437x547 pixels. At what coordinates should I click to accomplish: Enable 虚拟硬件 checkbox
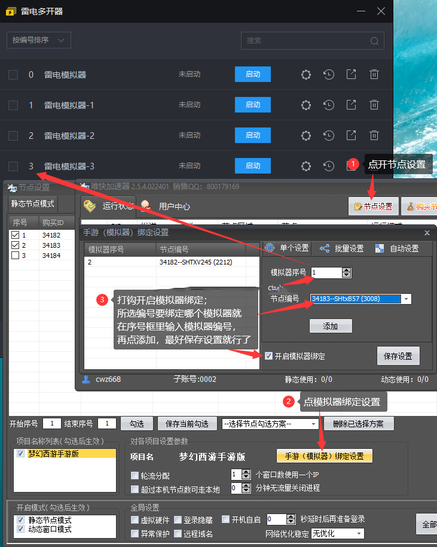pyautogui.click(x=135, y=520)
